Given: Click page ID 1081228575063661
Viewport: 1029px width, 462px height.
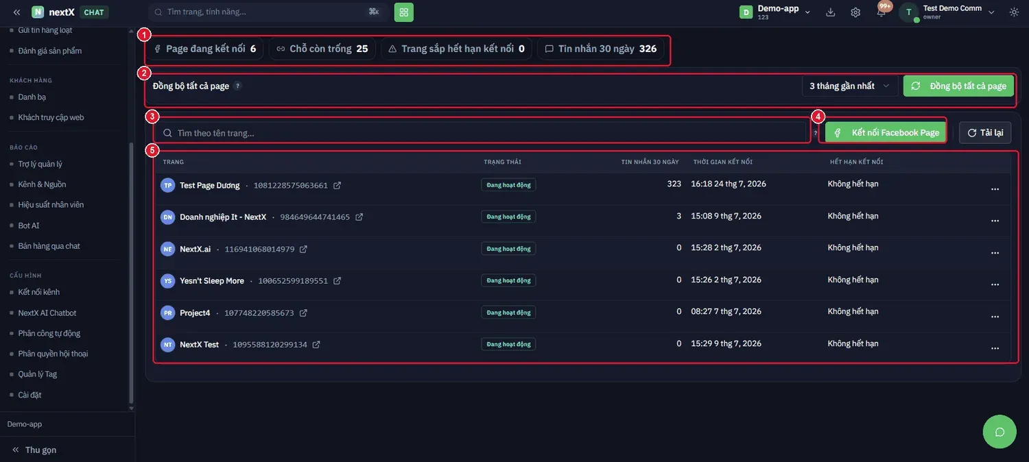Looking at the screenshot, I should pos(291,186).
